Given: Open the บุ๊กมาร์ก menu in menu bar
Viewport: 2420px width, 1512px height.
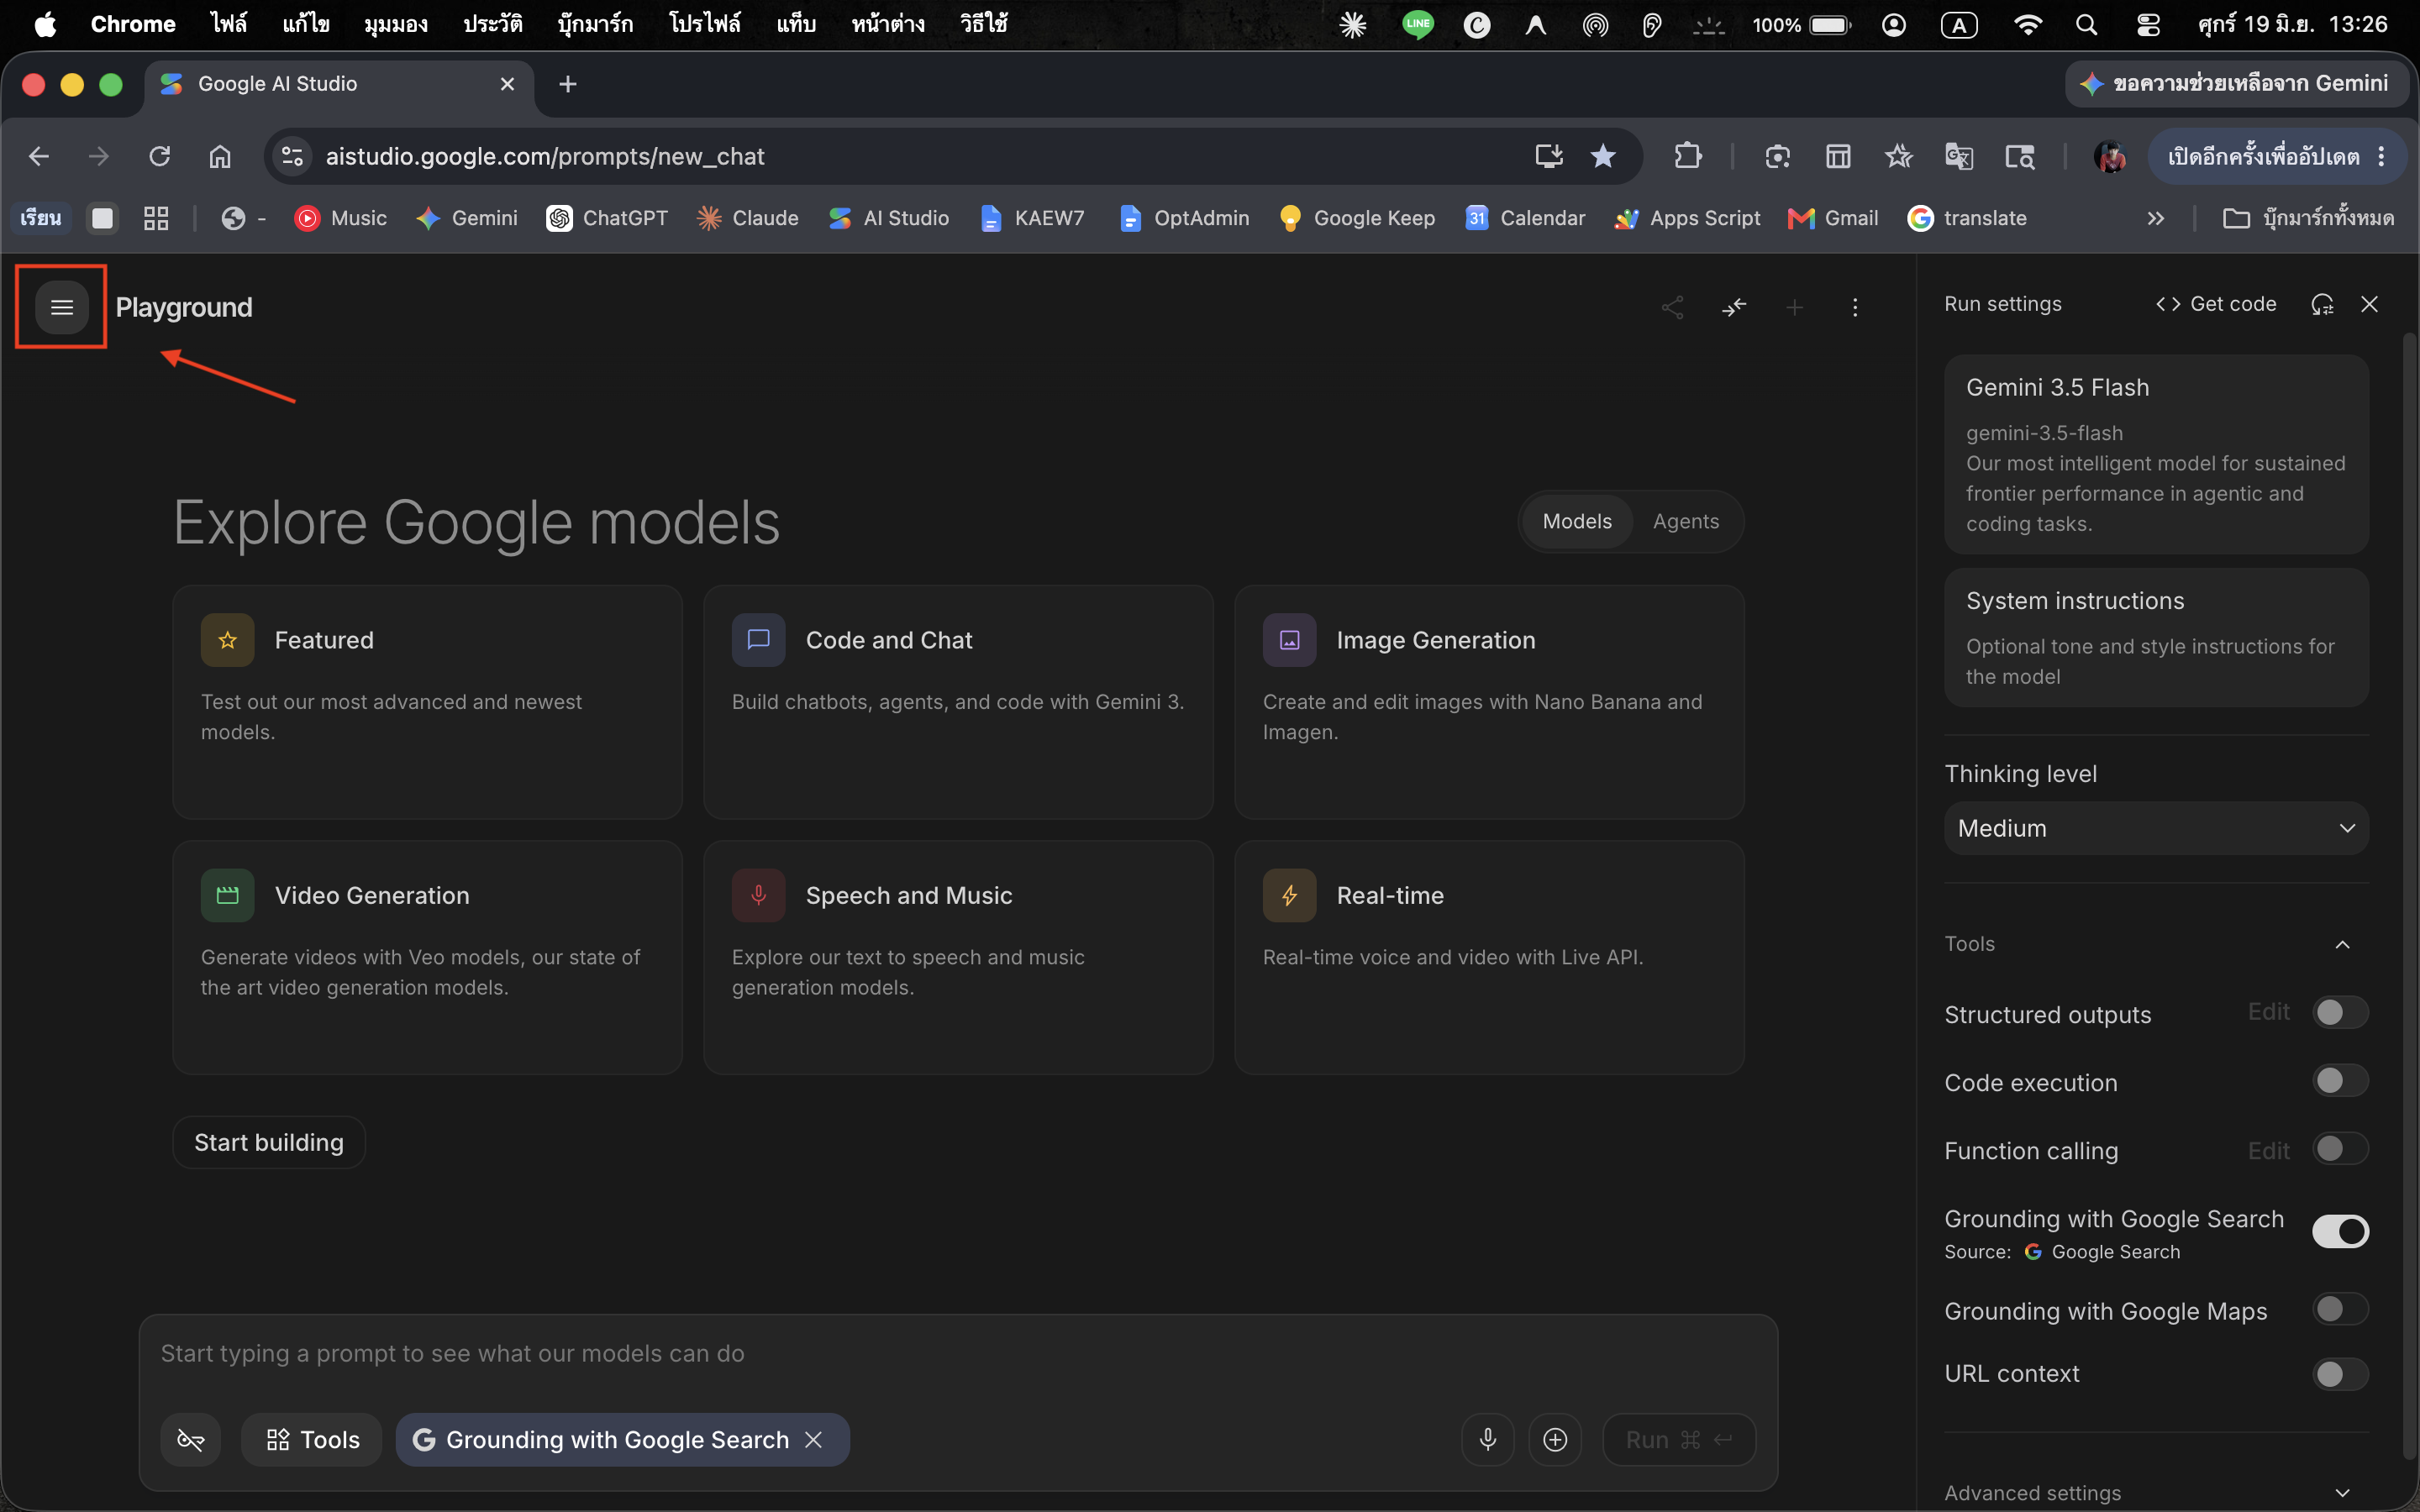Looking at the screenshot, I should point(595,24).
